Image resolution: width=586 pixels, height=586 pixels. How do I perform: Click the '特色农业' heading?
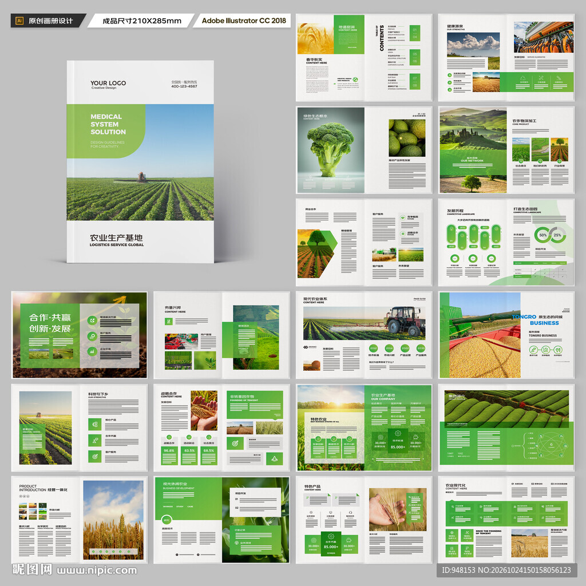click(319, 419)
